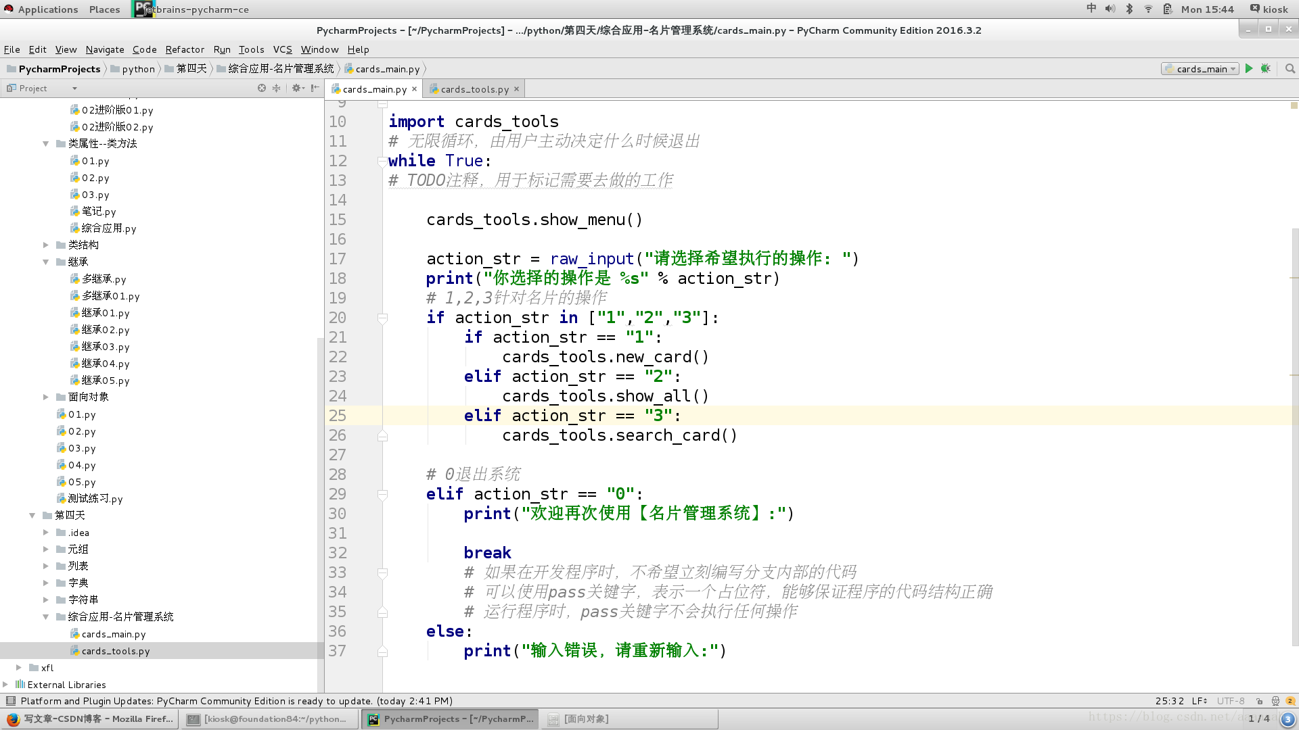The width and height of the screenshot is (1299, 730).
Task: Expand the 面向对象 folder
Action: (x=46, y=397)
